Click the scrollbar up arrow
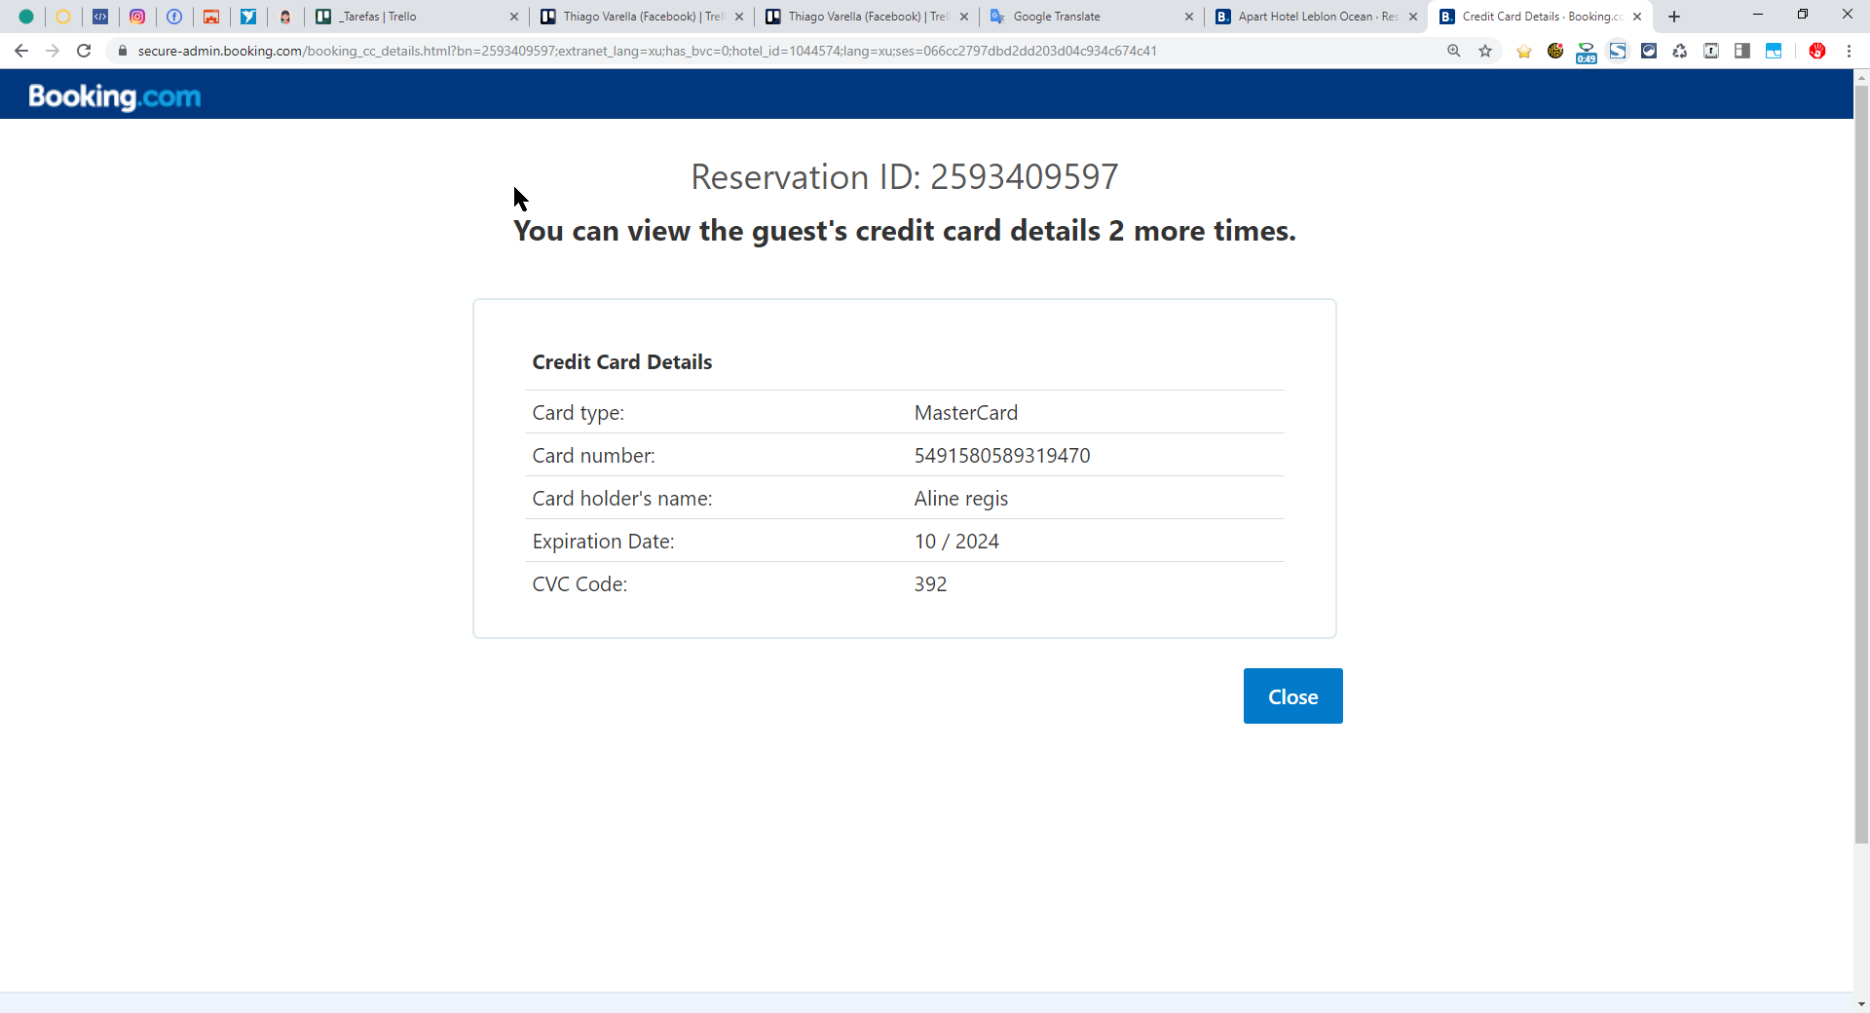The height and width of the screenshot is (1013, 1870). 1861,76
